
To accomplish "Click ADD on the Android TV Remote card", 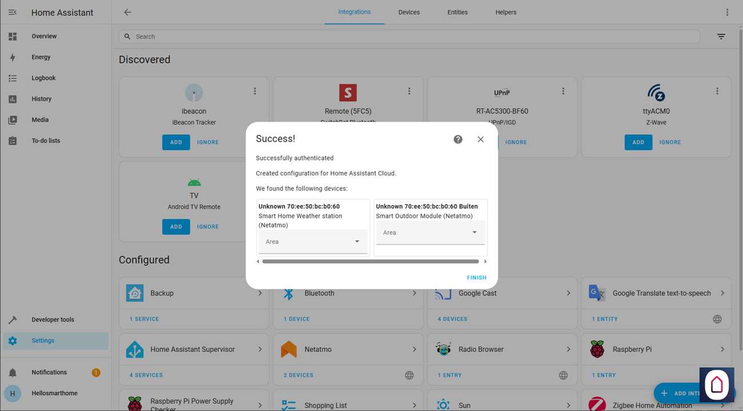I will 176,227.
